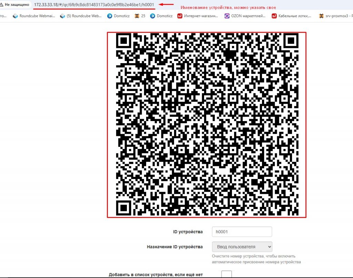The image size is (353, 278).
Task: Click the QR code image
Action: (x=207, y=125)
